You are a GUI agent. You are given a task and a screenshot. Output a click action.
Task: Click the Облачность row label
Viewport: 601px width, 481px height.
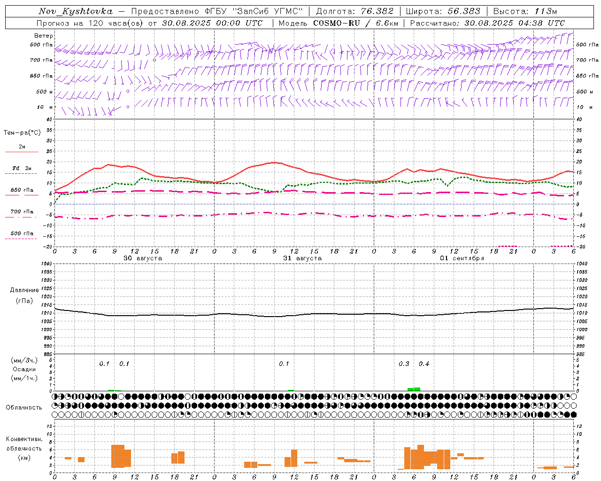point(24,408)
